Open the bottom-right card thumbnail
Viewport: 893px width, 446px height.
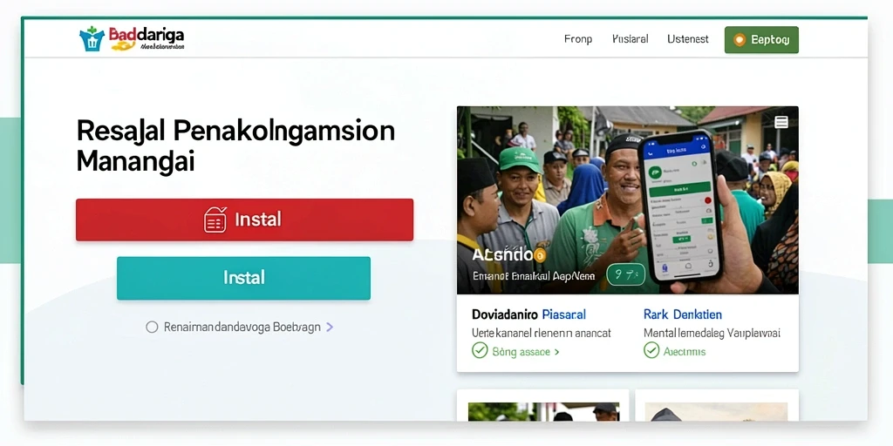click(x=716, y=412)
